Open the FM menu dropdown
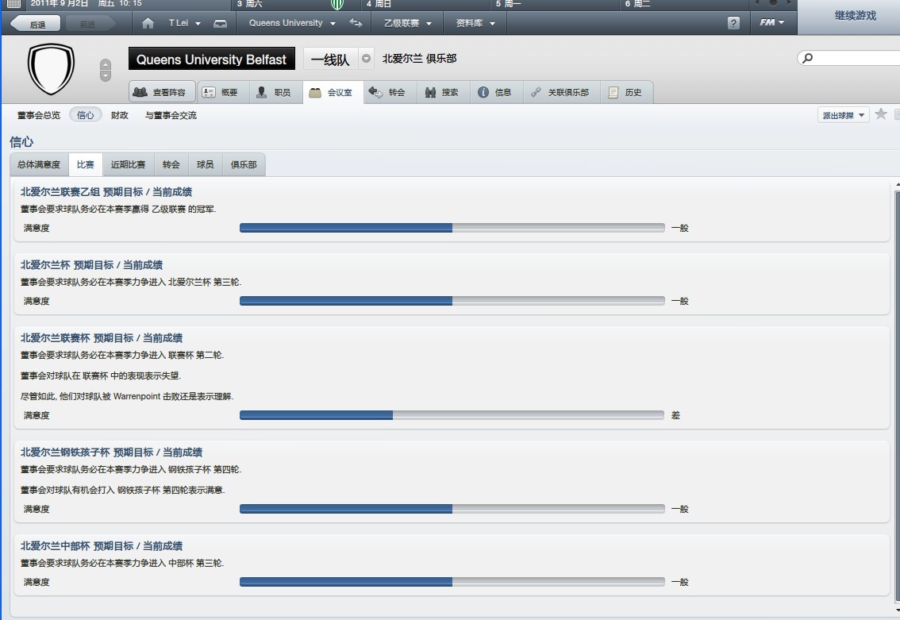This screenshot has height=620, width=900. pos(772,22)
